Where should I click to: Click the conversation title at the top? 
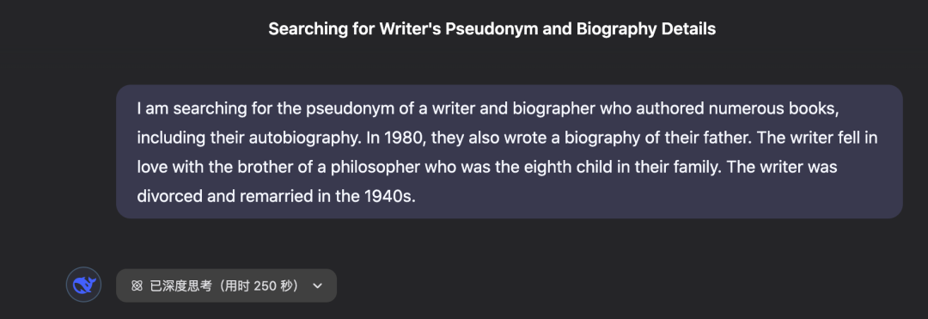(491, 29)
